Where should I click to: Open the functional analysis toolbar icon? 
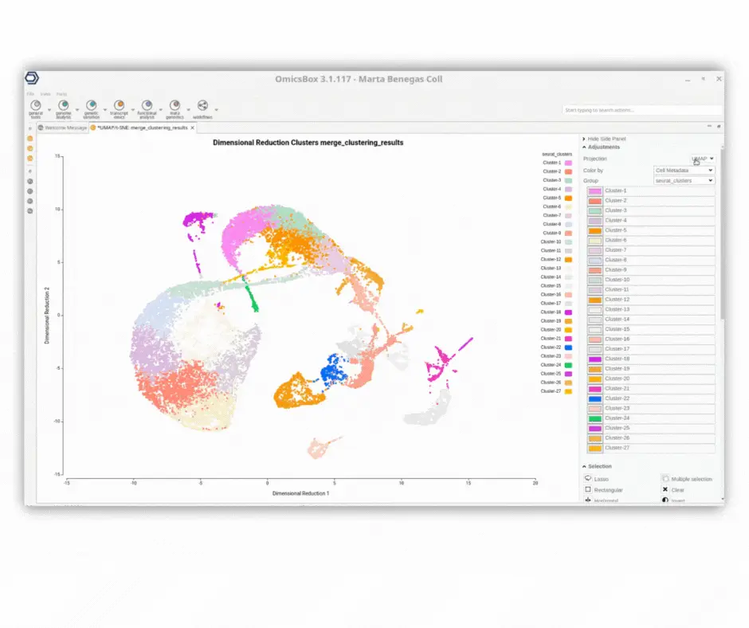pos(147,105)
